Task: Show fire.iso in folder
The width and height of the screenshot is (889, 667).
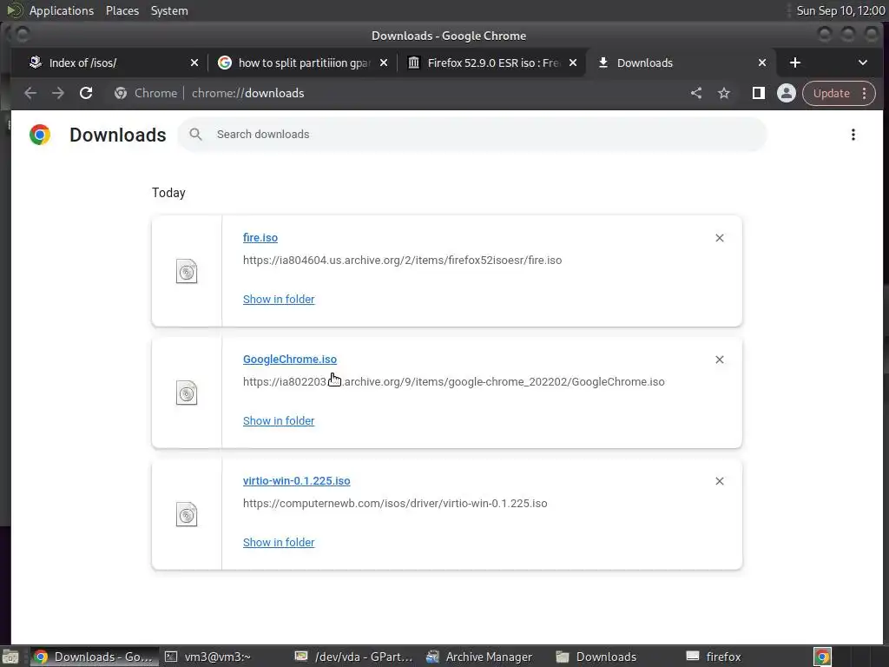Action: coord(279,299)
